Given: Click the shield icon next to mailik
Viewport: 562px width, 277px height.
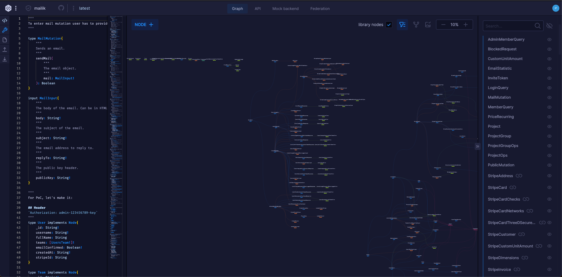Looking at the screenshot, I should [28, 8].
